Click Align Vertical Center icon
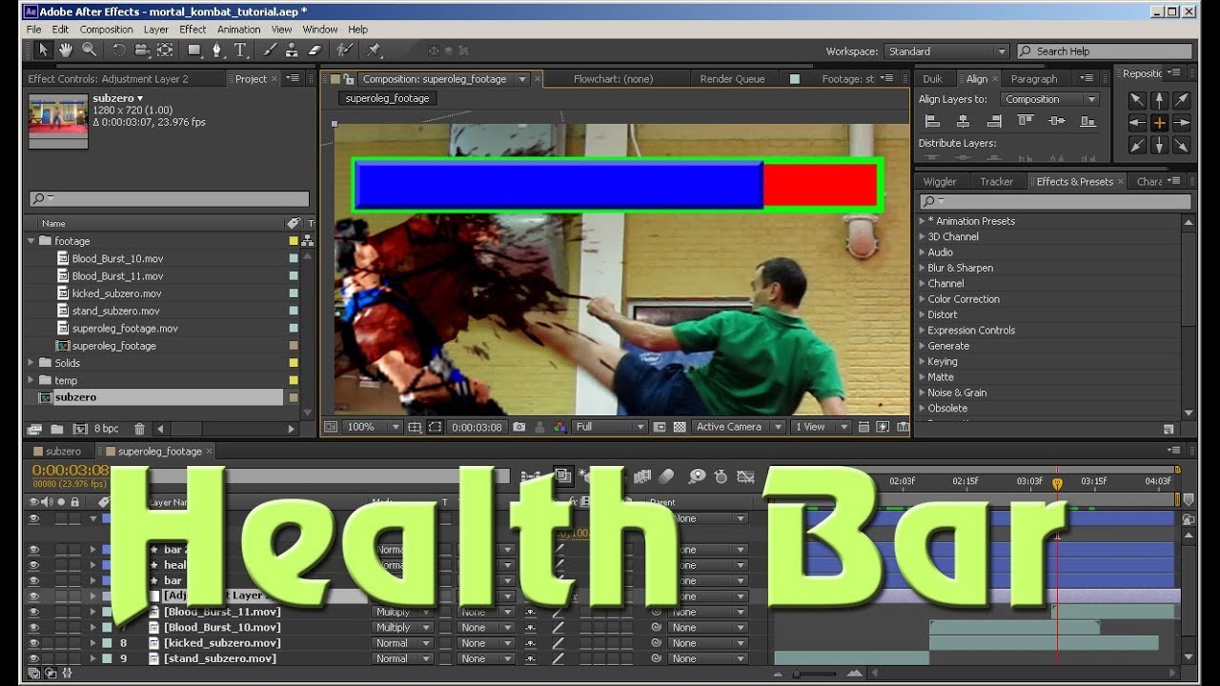Screen dimensions: 1220x686 click(x=1057, y=121)
